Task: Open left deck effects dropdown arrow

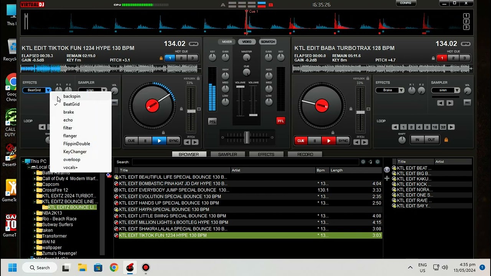Action: pyautogui.click(x=48, y=90)
